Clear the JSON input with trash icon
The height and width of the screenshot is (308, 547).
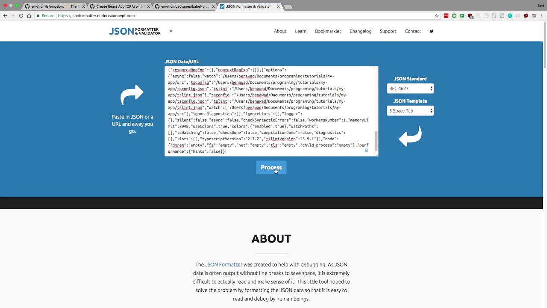pyautogui.click(x=366, y=150)
